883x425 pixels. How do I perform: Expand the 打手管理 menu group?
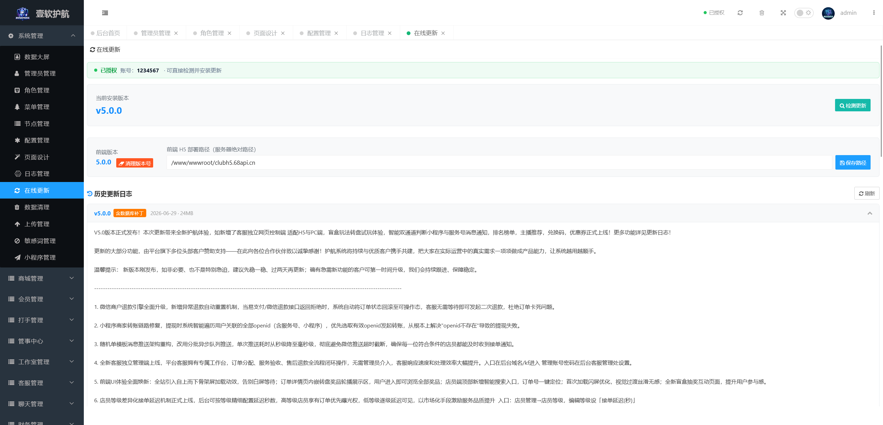tap(42, 320)
